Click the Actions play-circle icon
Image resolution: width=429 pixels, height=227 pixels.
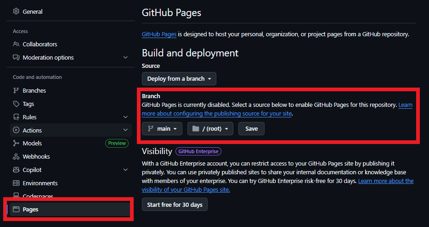16,131
